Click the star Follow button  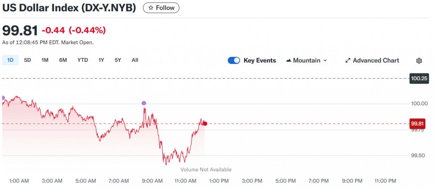[x=161, y=8]
